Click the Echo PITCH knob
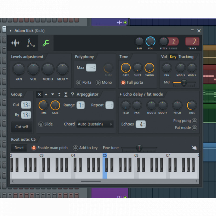This screenshot has height=216, width=216. [177, 105]
